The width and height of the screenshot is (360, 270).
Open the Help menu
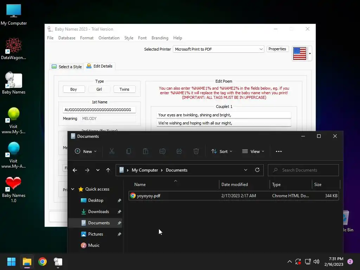[x=178, y=38]
